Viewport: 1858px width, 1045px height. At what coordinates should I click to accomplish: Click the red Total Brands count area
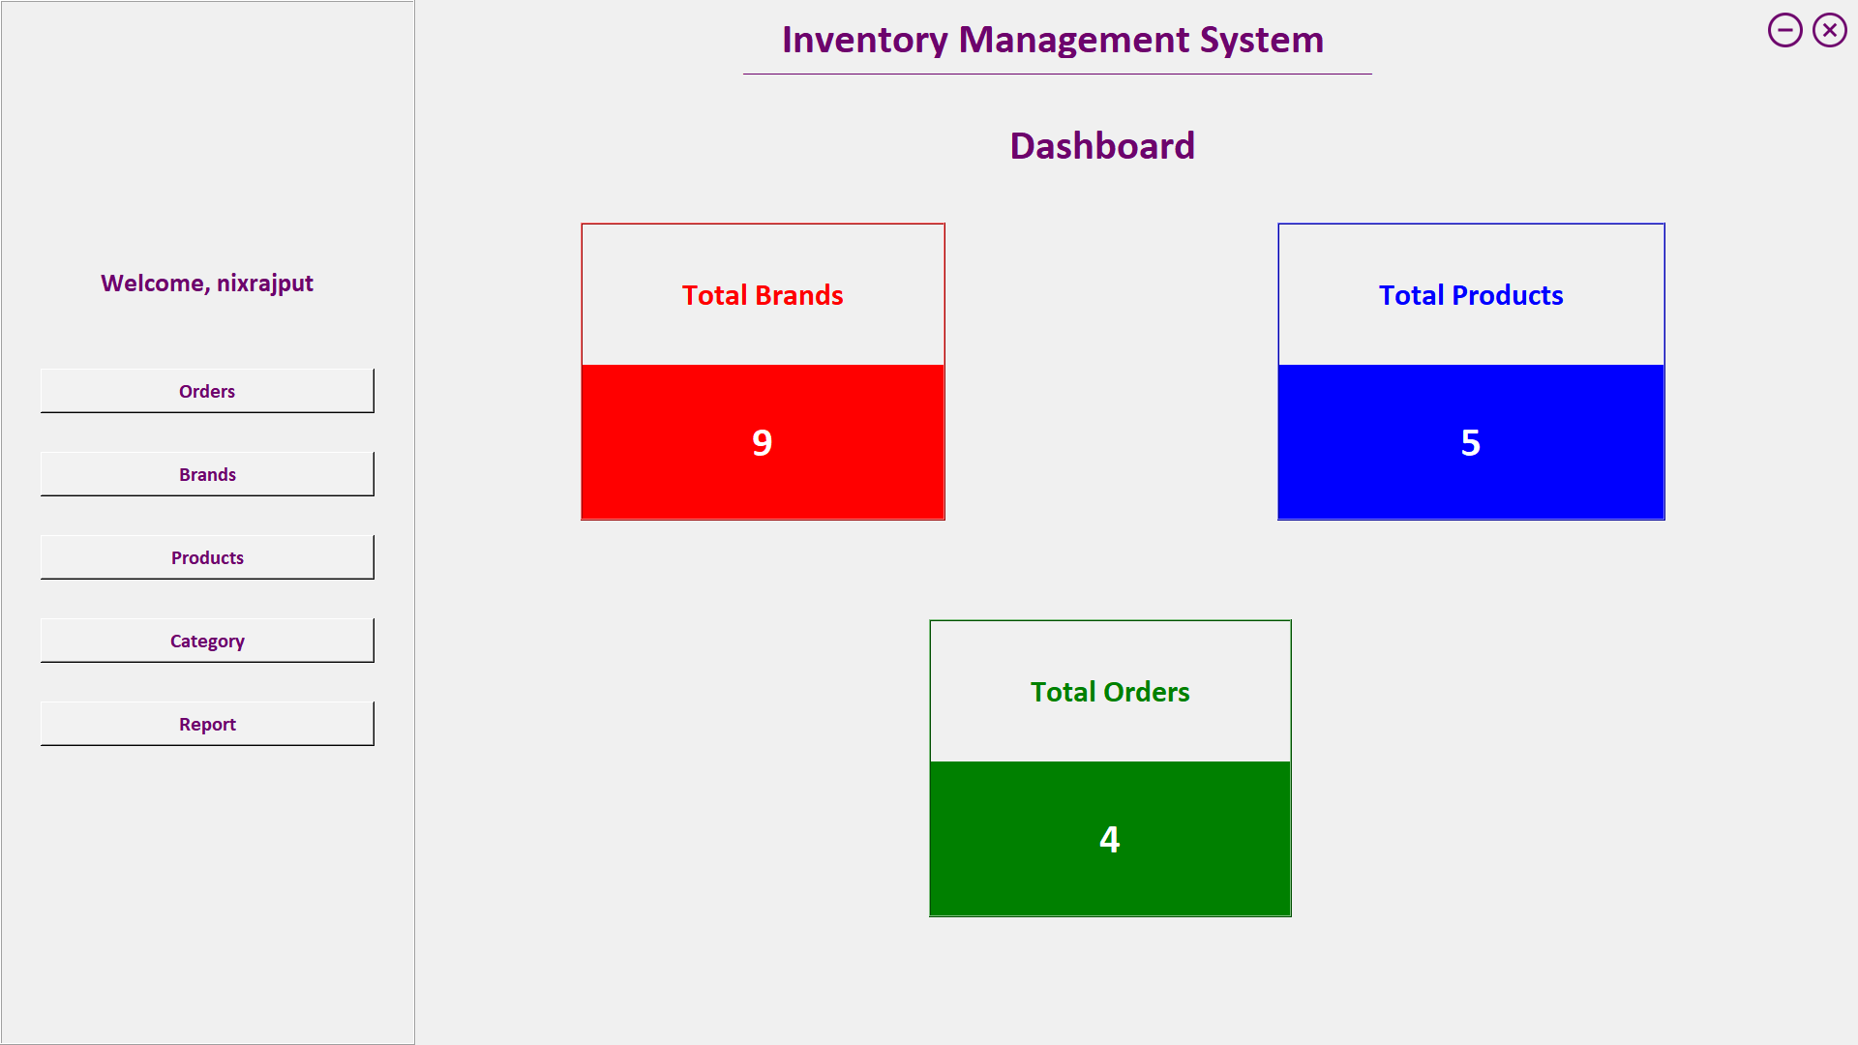coord(762,441)
